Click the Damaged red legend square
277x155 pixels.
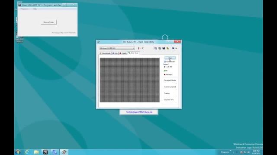(164, 74)
